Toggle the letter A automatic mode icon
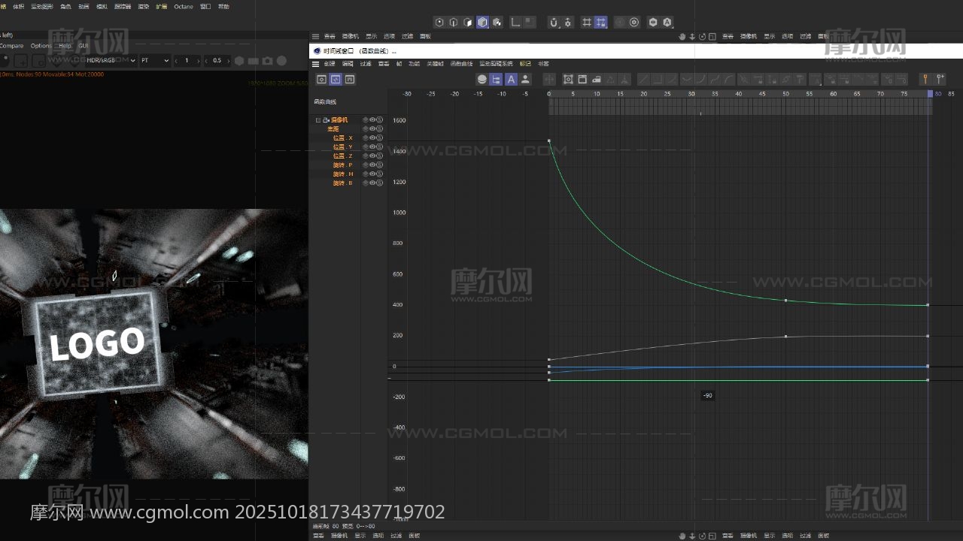This screenshot has width=963, height=541. (x=511, y=80)
